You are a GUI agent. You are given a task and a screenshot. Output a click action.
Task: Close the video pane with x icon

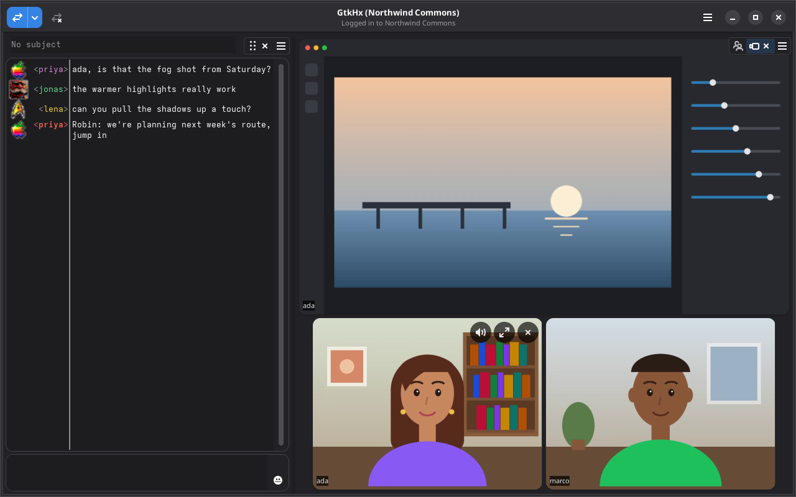tap(766, 46)
